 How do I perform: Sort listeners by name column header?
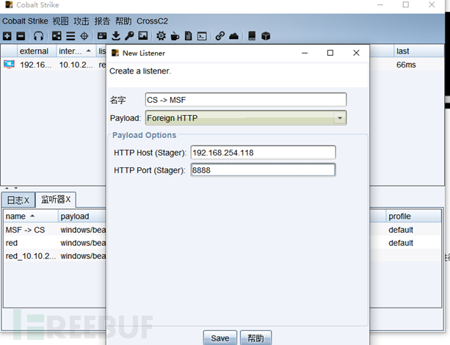(x=31, y=216)
